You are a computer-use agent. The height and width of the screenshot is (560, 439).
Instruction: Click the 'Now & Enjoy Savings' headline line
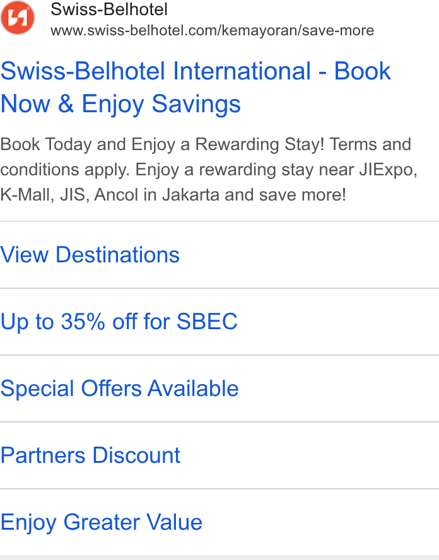[x=120, y=104]
